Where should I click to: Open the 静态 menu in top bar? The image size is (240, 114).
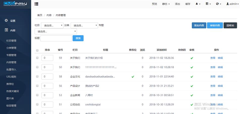[x=166, y=4]
